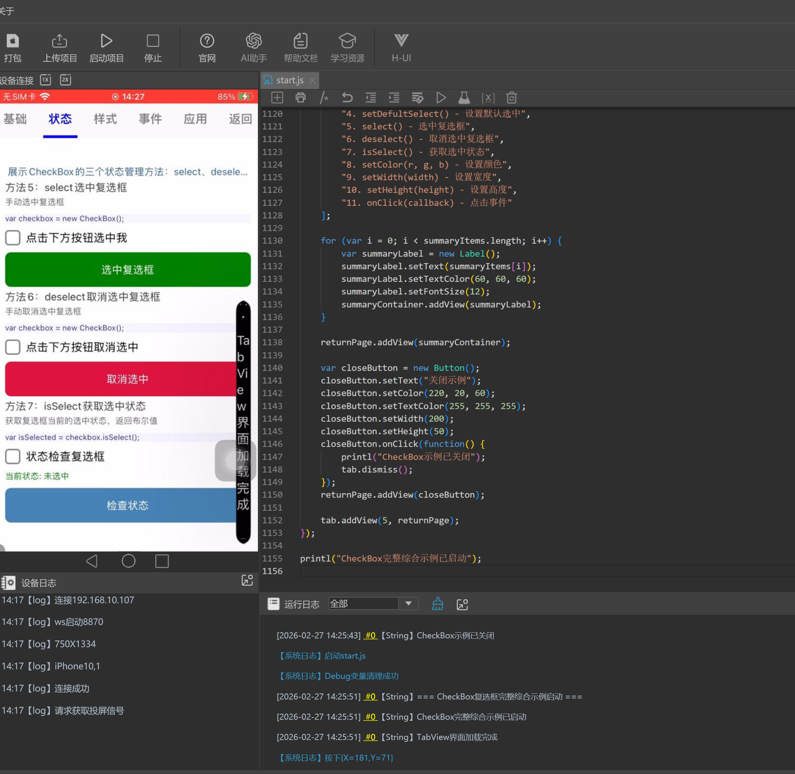Set the device screen to 2X scale

[x=66, y=80]
